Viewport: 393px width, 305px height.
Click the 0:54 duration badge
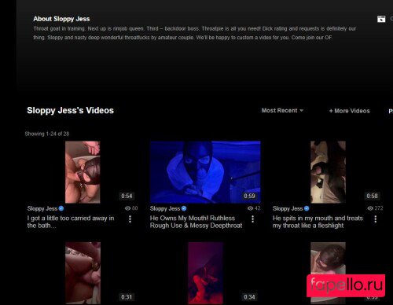point(127,196)
